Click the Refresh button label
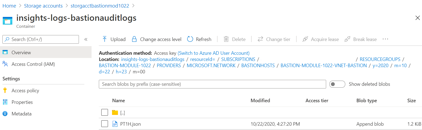The image size is (422, 130). [204, 39]
